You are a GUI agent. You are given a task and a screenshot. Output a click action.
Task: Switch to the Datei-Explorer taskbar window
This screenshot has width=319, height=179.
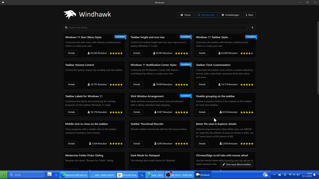point(103,175)
